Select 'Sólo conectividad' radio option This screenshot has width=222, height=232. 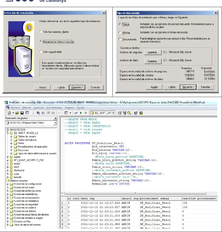point(41,52)
